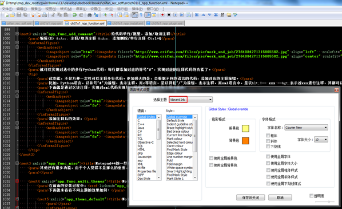Select "XML" in the language list

[x=140, y=164]
